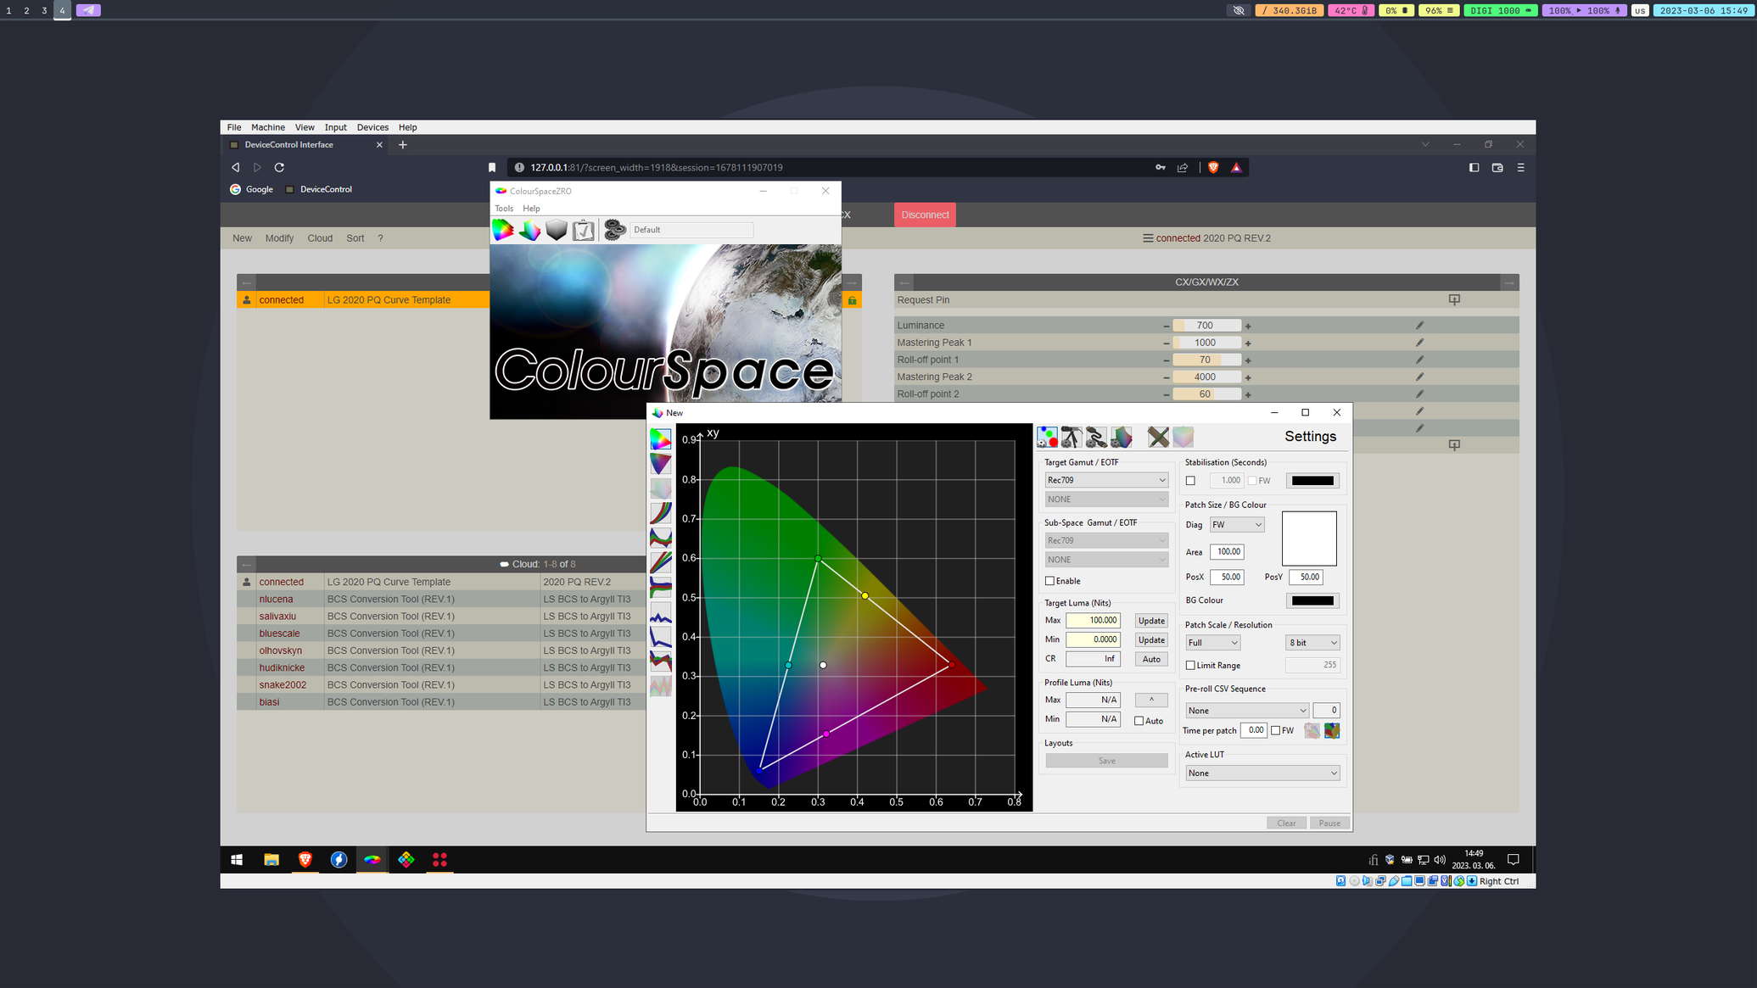The width and height of the screenshot is (1757, 988).
Task: Select the nlucena cloud list row
Action: (x=441, y=599)
